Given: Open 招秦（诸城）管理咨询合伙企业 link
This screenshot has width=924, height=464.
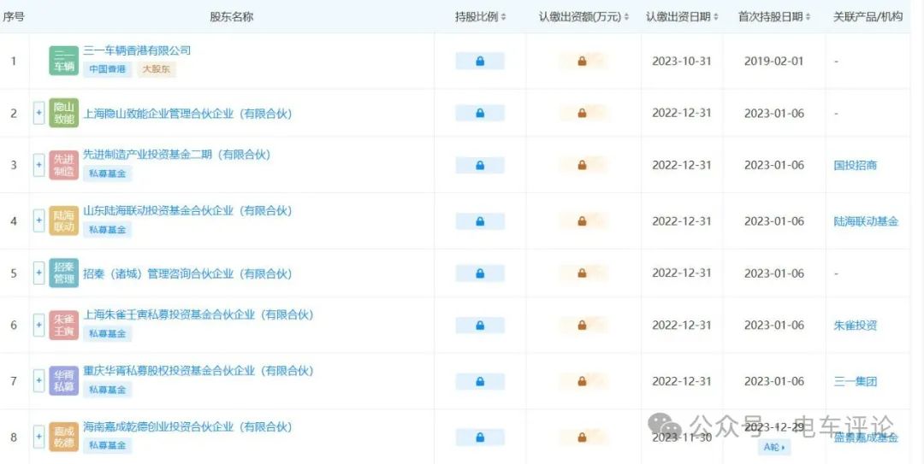Looking at the screenshot, I should pos(187,273).
